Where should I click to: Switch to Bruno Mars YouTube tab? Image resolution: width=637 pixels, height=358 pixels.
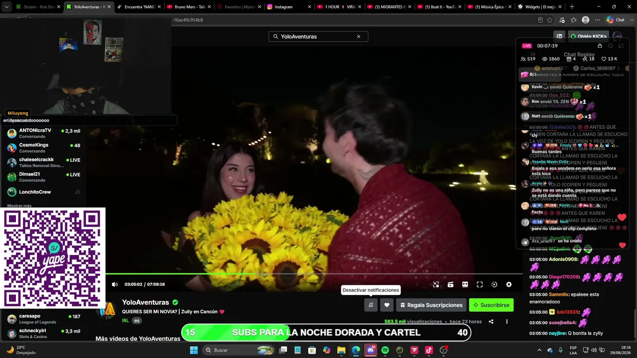[x=189, y=7]
